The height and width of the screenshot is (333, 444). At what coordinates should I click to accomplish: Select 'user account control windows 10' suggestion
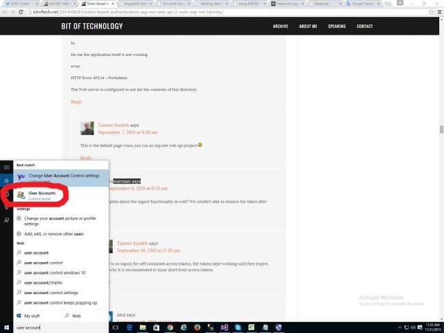tap(61, 273)
